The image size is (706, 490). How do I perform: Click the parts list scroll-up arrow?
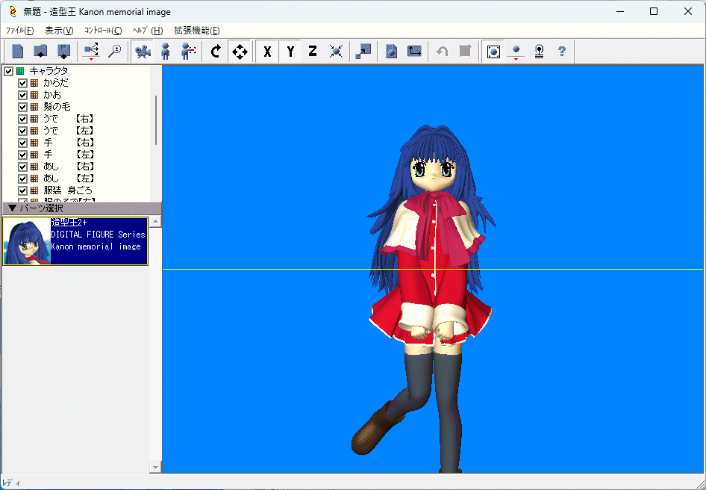[x=155, y=221]
